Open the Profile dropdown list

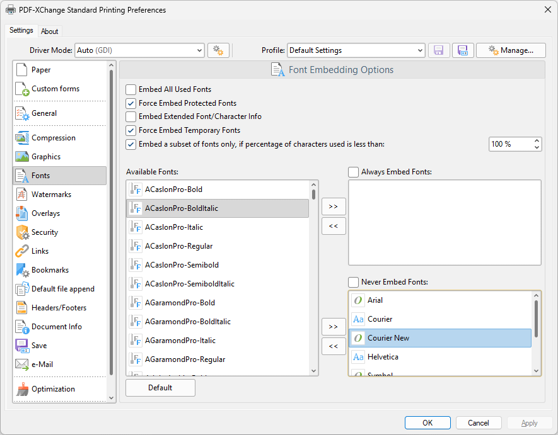pyautogui.click(x=419, y=50)
